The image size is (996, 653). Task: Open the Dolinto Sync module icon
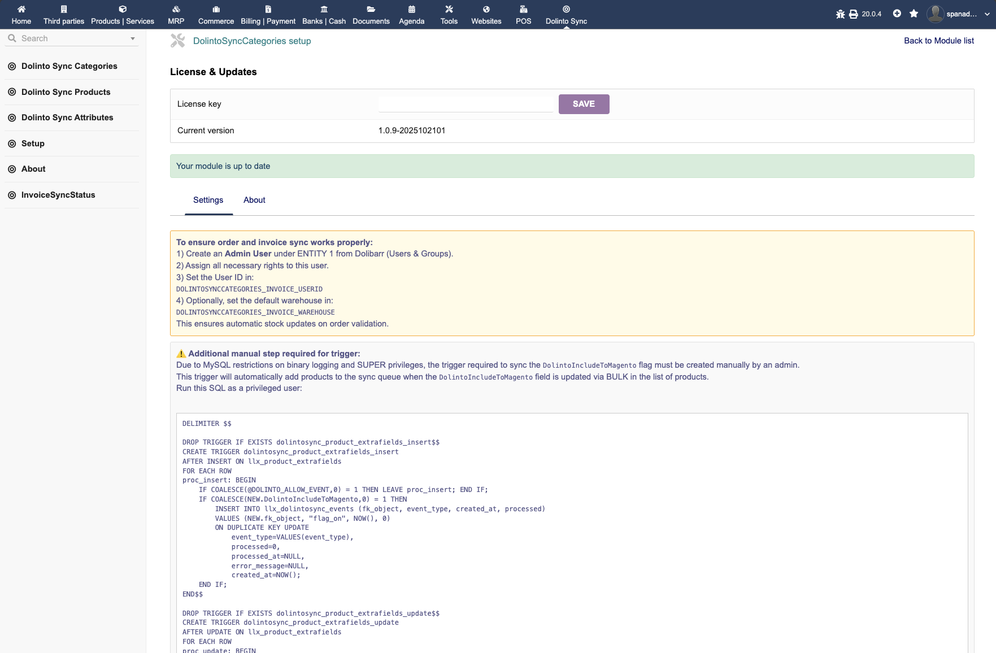[x=566, y=9]
